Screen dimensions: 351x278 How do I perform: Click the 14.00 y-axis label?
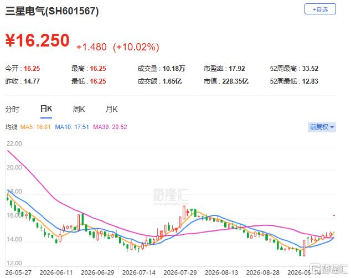pyautogui.click(x=14, y=239)
